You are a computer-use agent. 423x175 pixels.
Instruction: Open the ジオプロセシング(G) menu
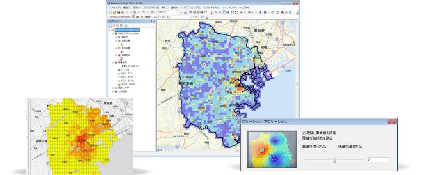(191, 8)
